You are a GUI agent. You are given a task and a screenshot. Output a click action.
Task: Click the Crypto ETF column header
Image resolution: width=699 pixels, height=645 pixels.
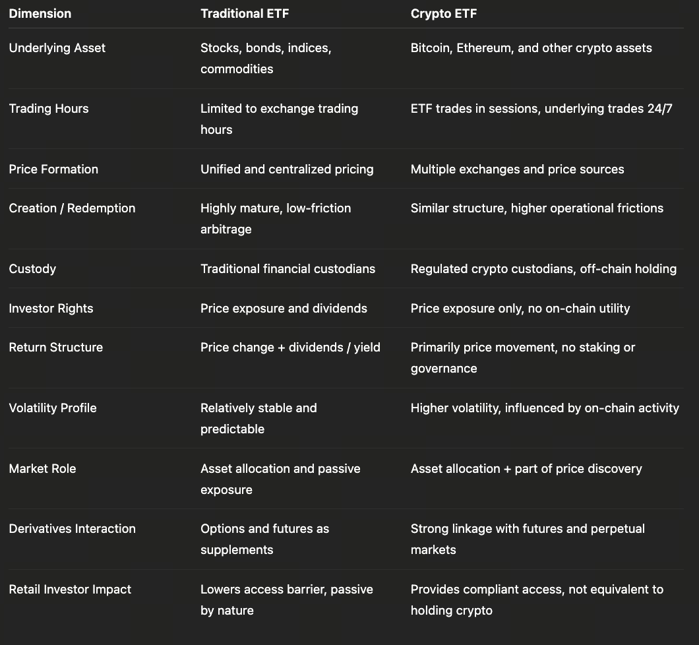tap(443, 14)
